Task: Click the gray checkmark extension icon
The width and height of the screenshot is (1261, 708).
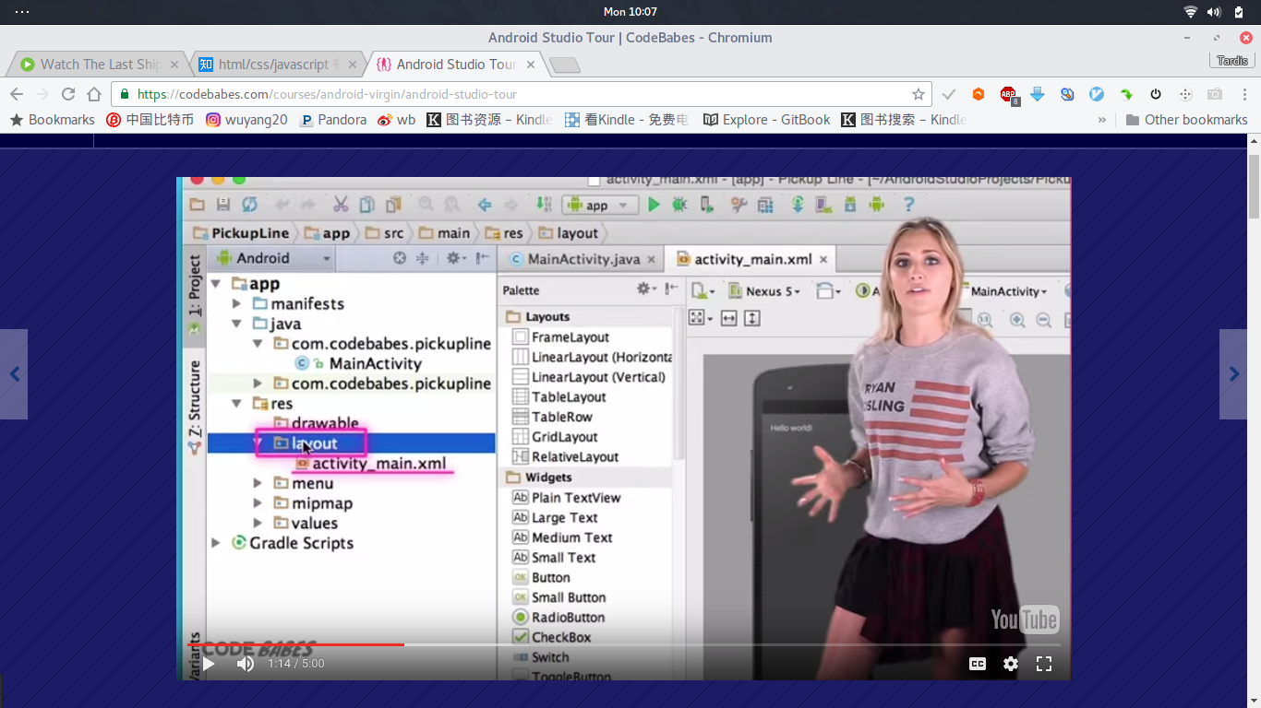Action: (x=949, y=94)
